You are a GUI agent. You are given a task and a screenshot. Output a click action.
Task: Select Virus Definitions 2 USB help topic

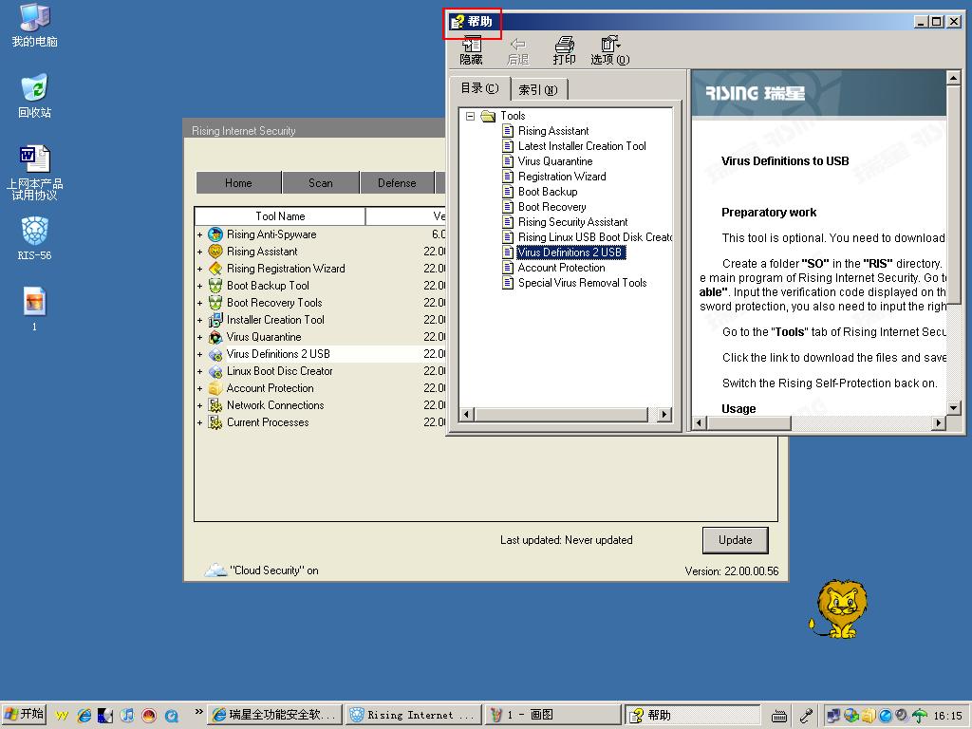pos(570,252)
